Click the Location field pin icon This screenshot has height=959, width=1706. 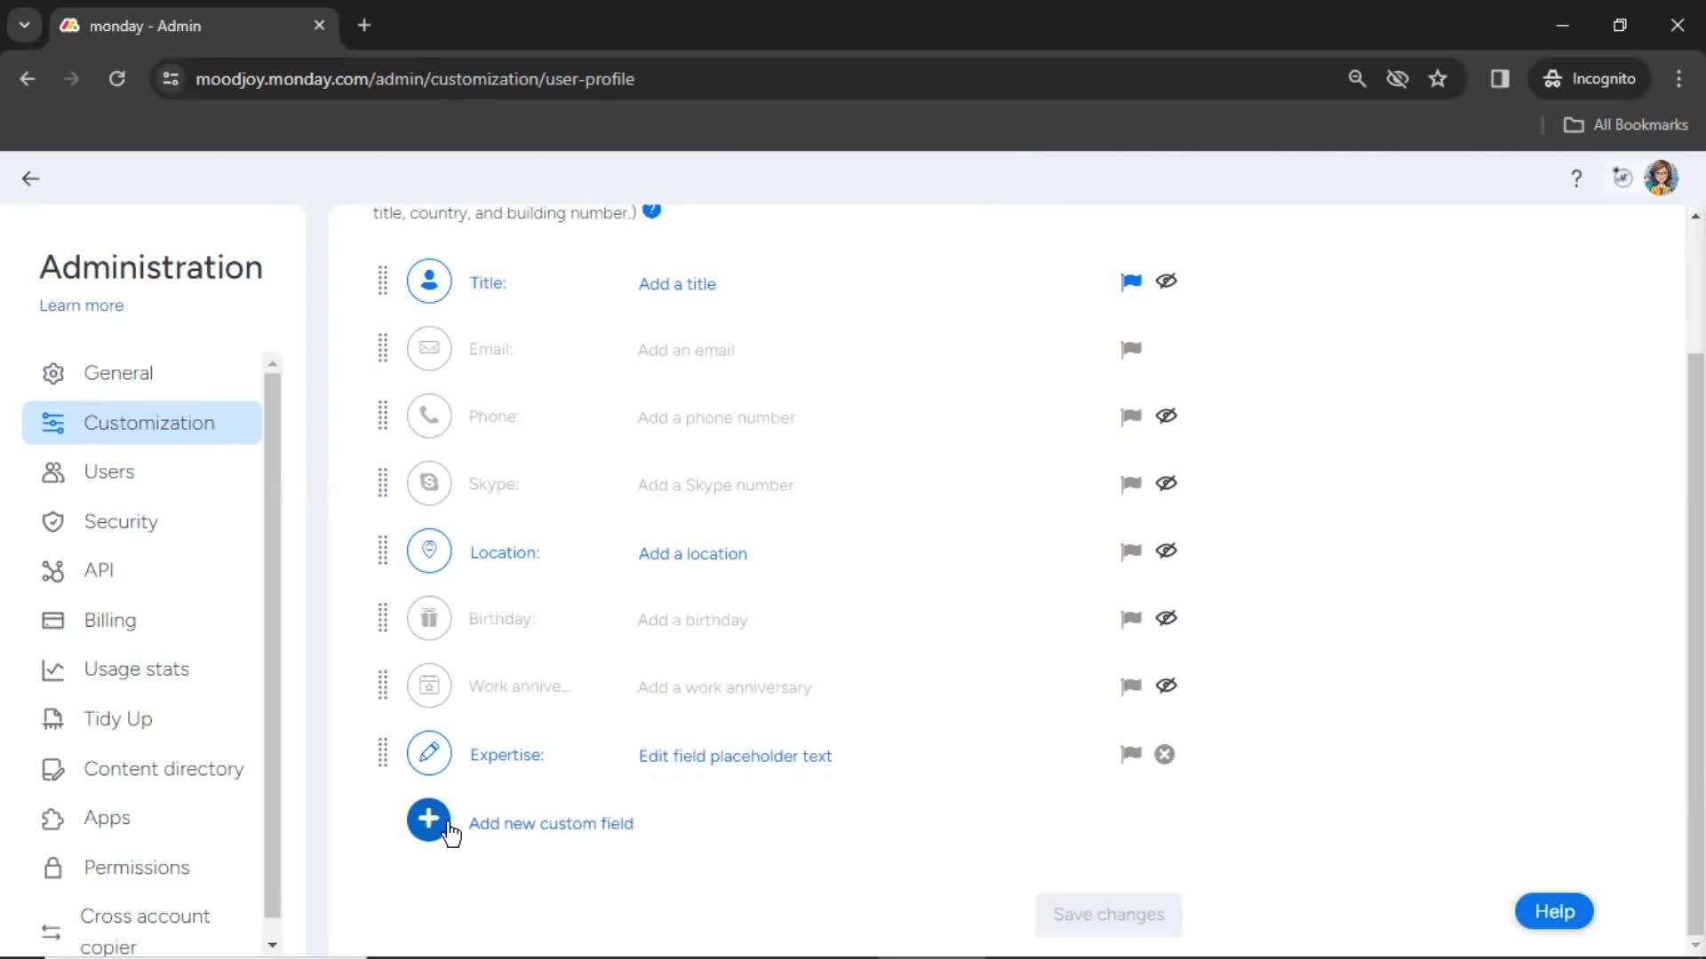(429, 551)
